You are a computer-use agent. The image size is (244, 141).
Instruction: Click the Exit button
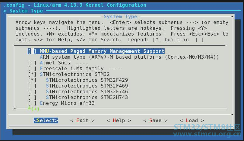(82, 120)
